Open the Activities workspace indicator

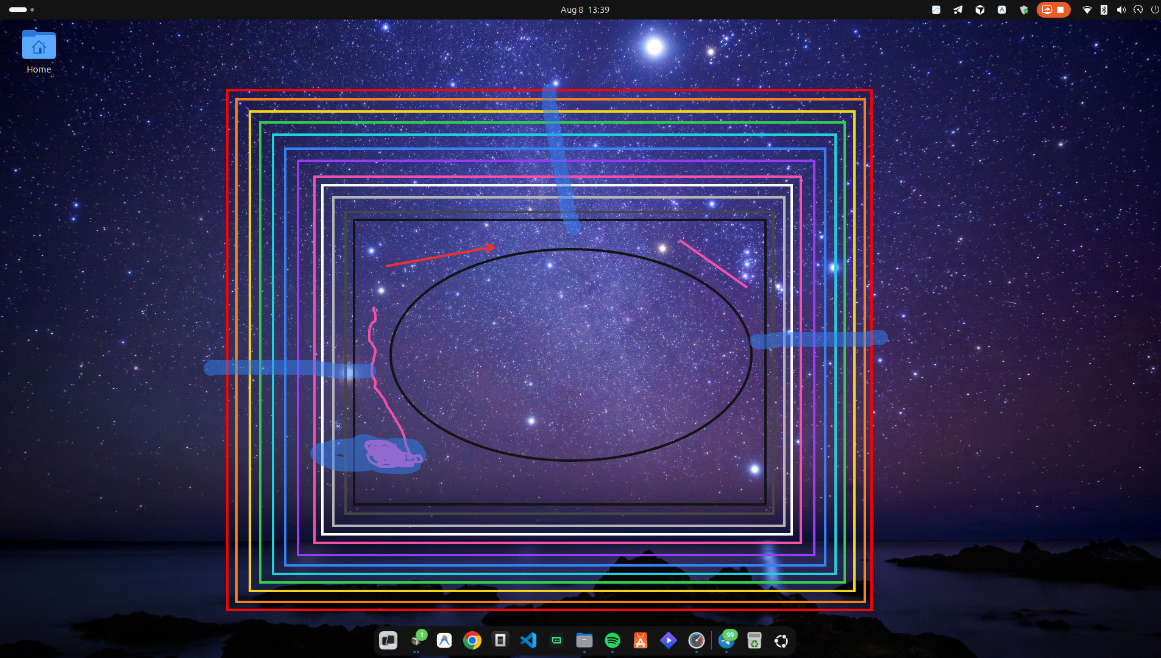click(21, 10)
